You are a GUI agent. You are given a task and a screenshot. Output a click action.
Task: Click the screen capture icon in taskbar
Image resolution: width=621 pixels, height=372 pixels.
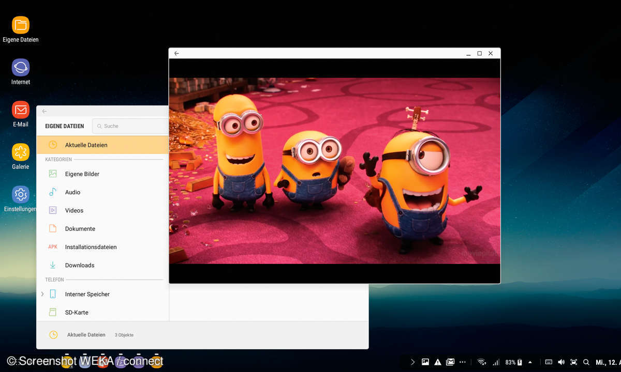(573, 362)
